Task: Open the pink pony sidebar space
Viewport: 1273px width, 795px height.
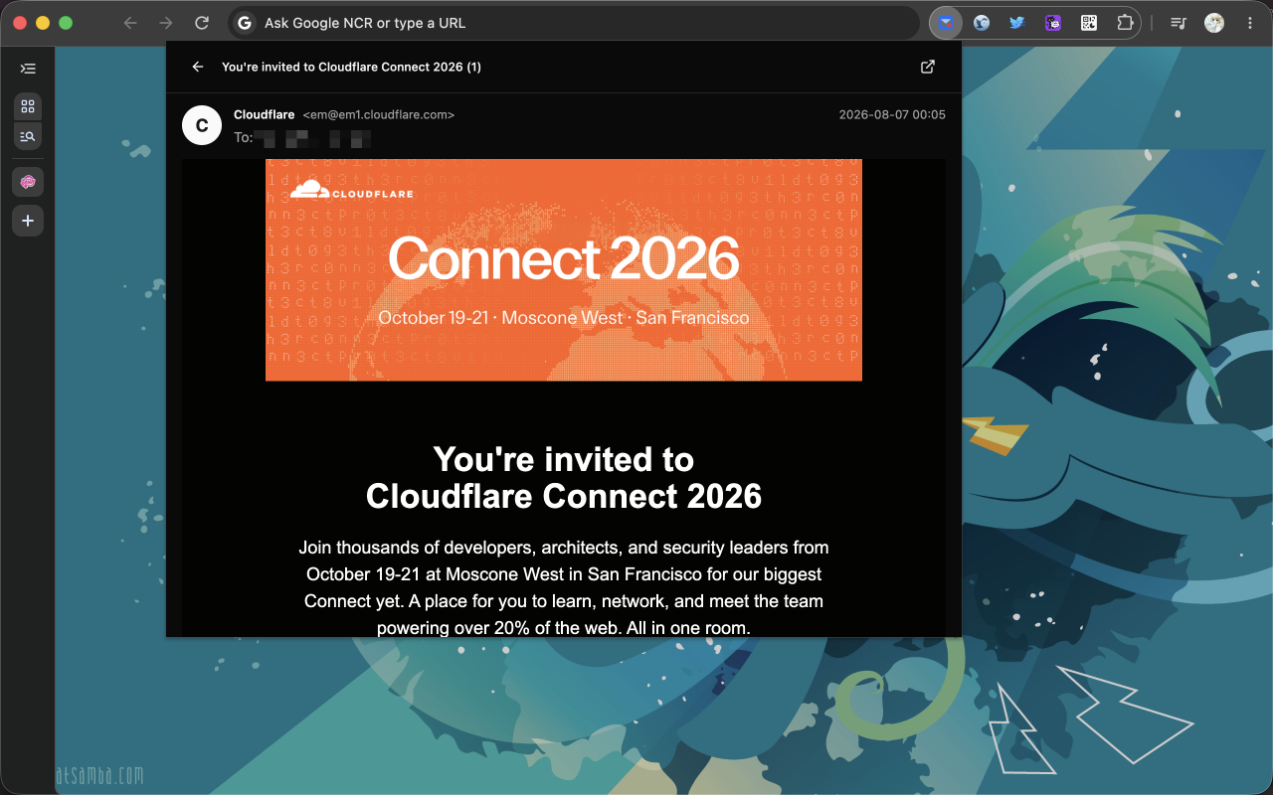Action: click(28, 182)
